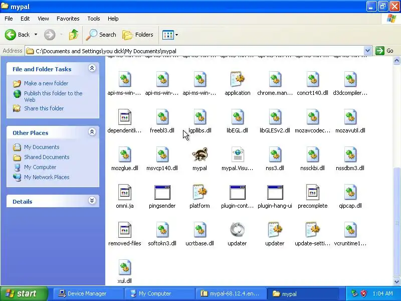Select the platform configuration file icon
This screenshot has height=301, width=401.
coord(199,192)
